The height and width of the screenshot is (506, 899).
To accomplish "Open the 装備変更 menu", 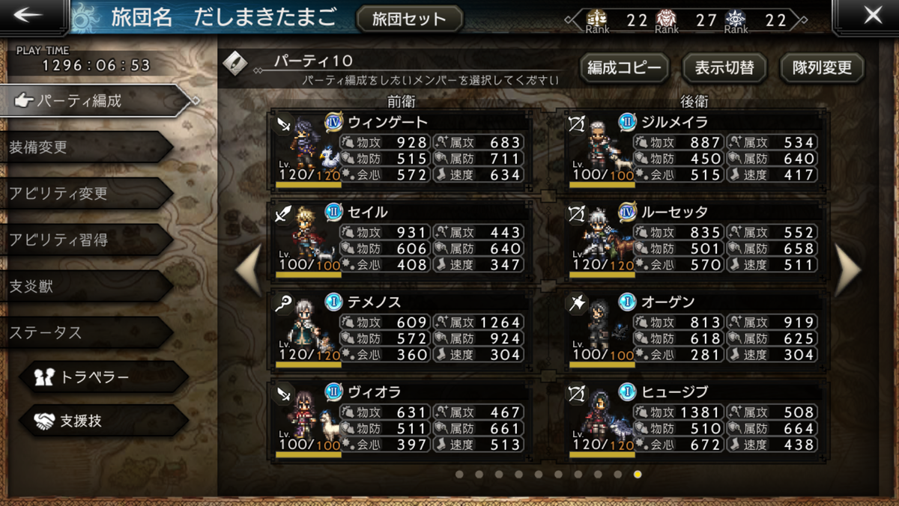I will pos(86,147).
